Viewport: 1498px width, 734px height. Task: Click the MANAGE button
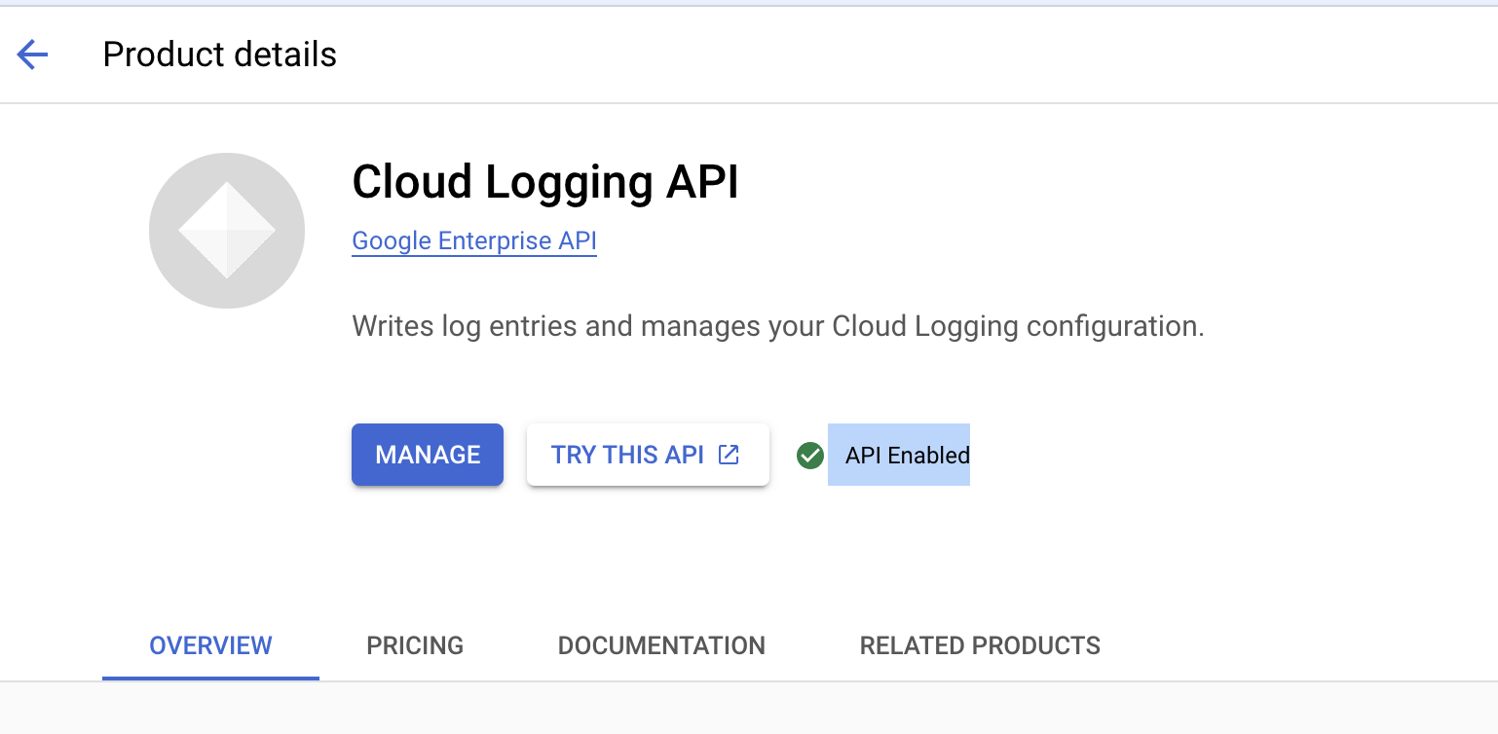(x=427, y=454)
